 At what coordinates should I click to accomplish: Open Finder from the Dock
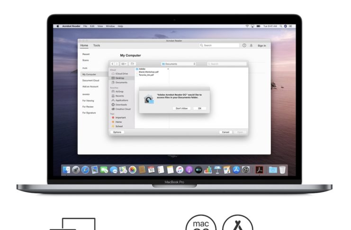point(66,170)
